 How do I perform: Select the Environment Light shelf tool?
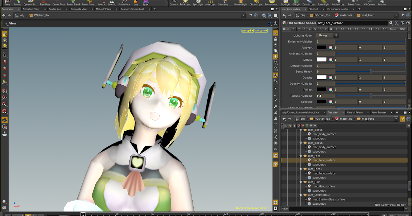pos(272,3)
